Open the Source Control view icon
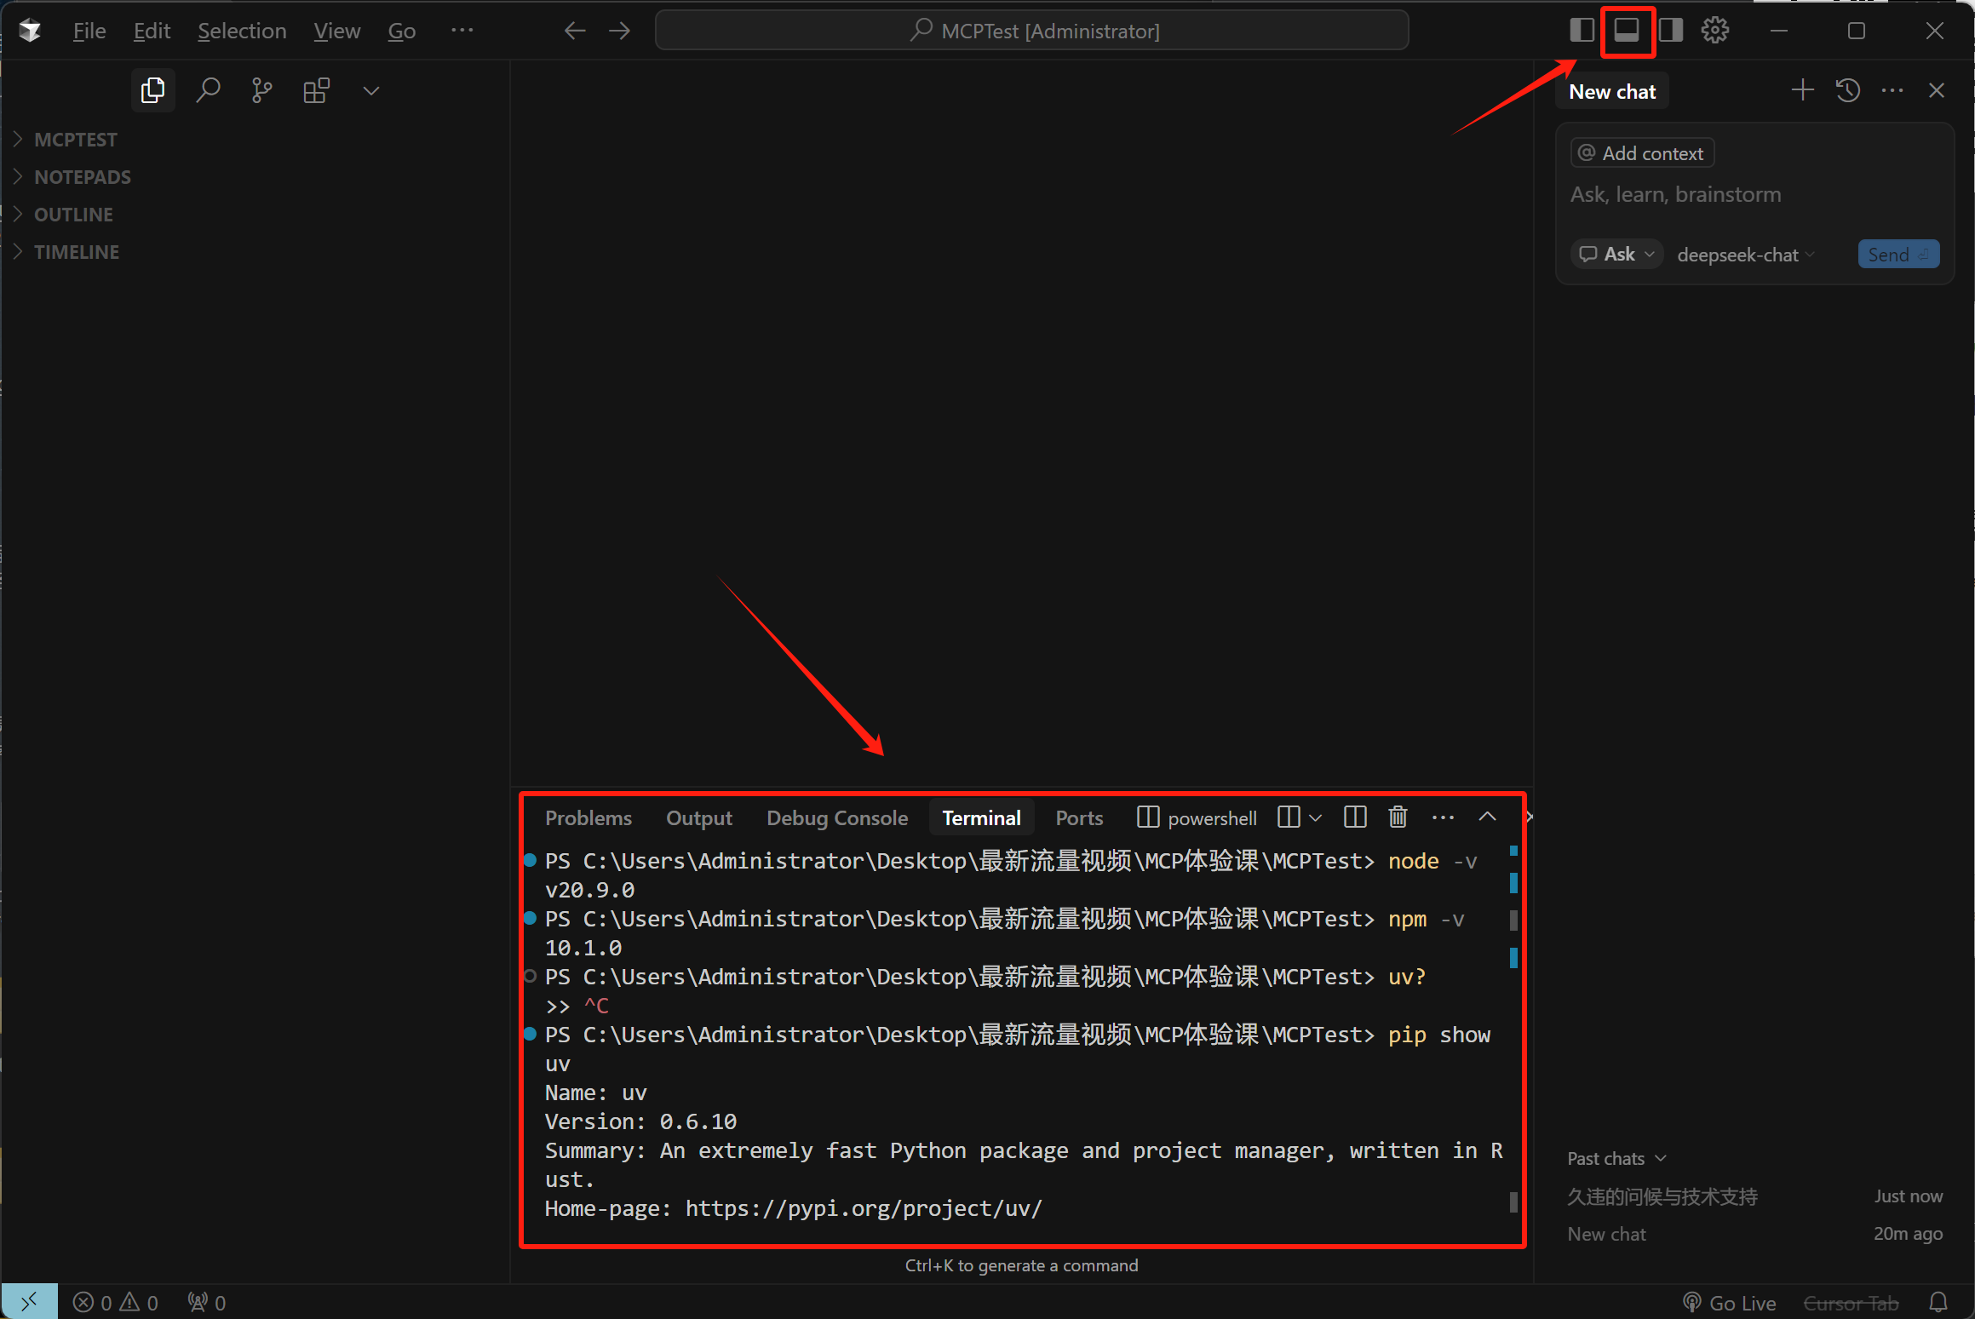The width and height of the screenshot is (1975, 1319). pos(262,90)
